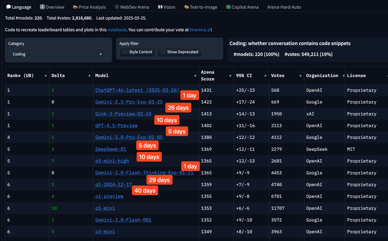Sort table by Votes arrow
This screenshot has width=388, height=241.
click(300, 75)
